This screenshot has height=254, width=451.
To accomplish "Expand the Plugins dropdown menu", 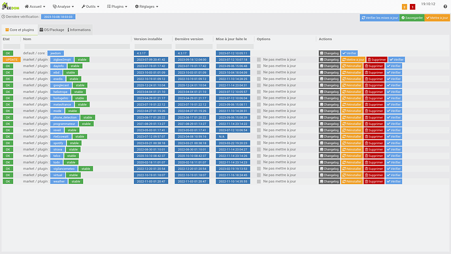I will click(117, 7).
